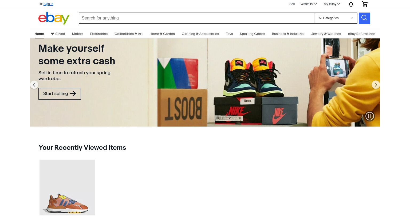Advance to the next banner slide
This screenshot has height=220, width=410.
376,85
